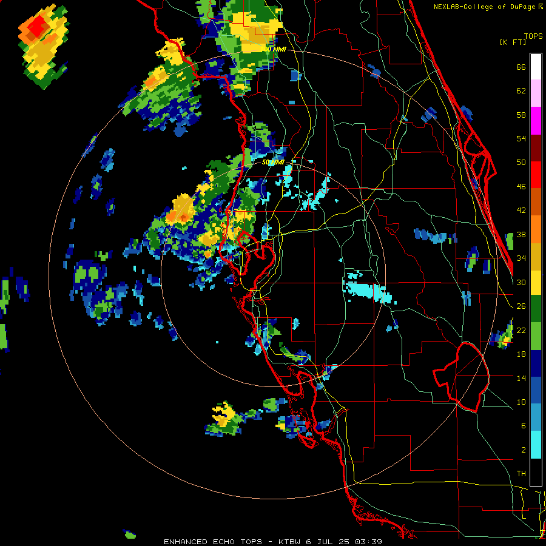
Task: Click the 10 legend value
Action: coord(521,402)
